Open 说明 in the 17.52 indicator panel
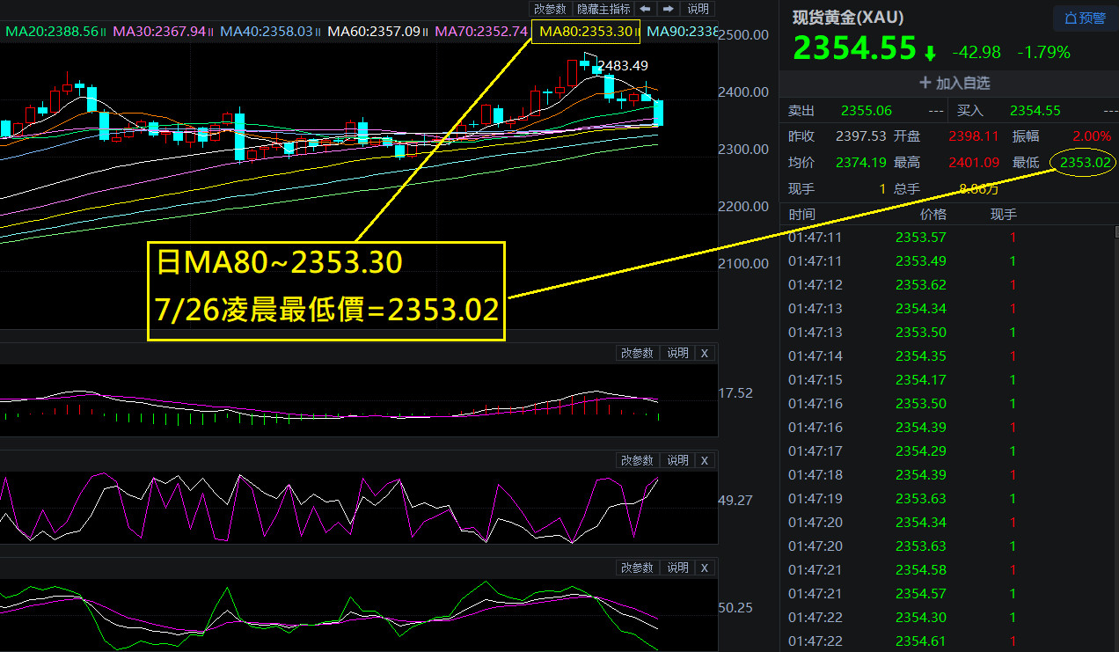 point(677,353)
